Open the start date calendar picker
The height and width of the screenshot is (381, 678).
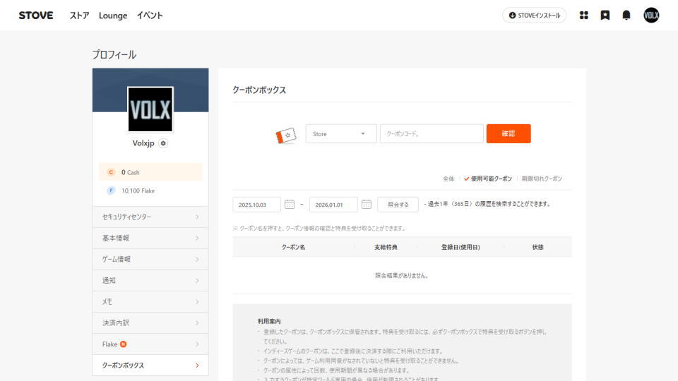(290, 205)
